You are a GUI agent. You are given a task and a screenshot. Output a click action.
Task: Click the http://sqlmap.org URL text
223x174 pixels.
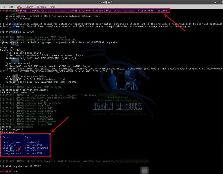tap(18, 19)
